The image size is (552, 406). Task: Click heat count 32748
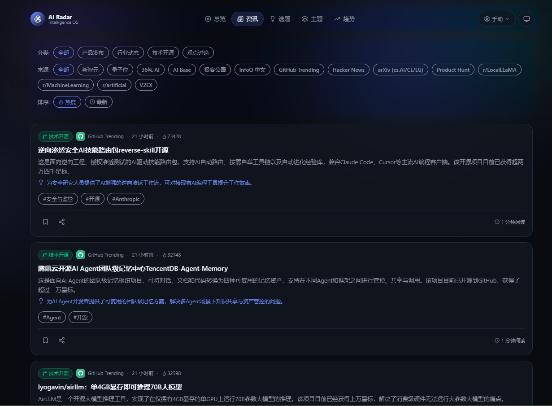[171, 255]
